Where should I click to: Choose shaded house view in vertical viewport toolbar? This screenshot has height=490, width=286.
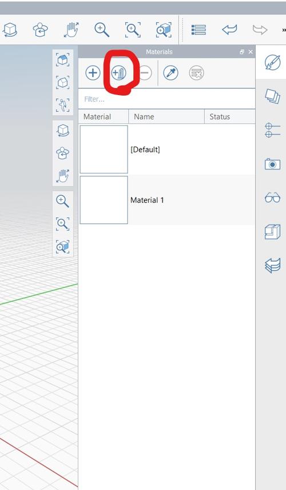tap(63, 60)
